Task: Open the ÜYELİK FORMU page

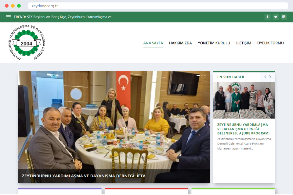Action: click(x=270, y=43)
